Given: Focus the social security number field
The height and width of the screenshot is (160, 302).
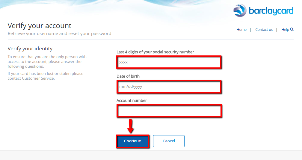Looking at the screenshot, I should 169,62.
